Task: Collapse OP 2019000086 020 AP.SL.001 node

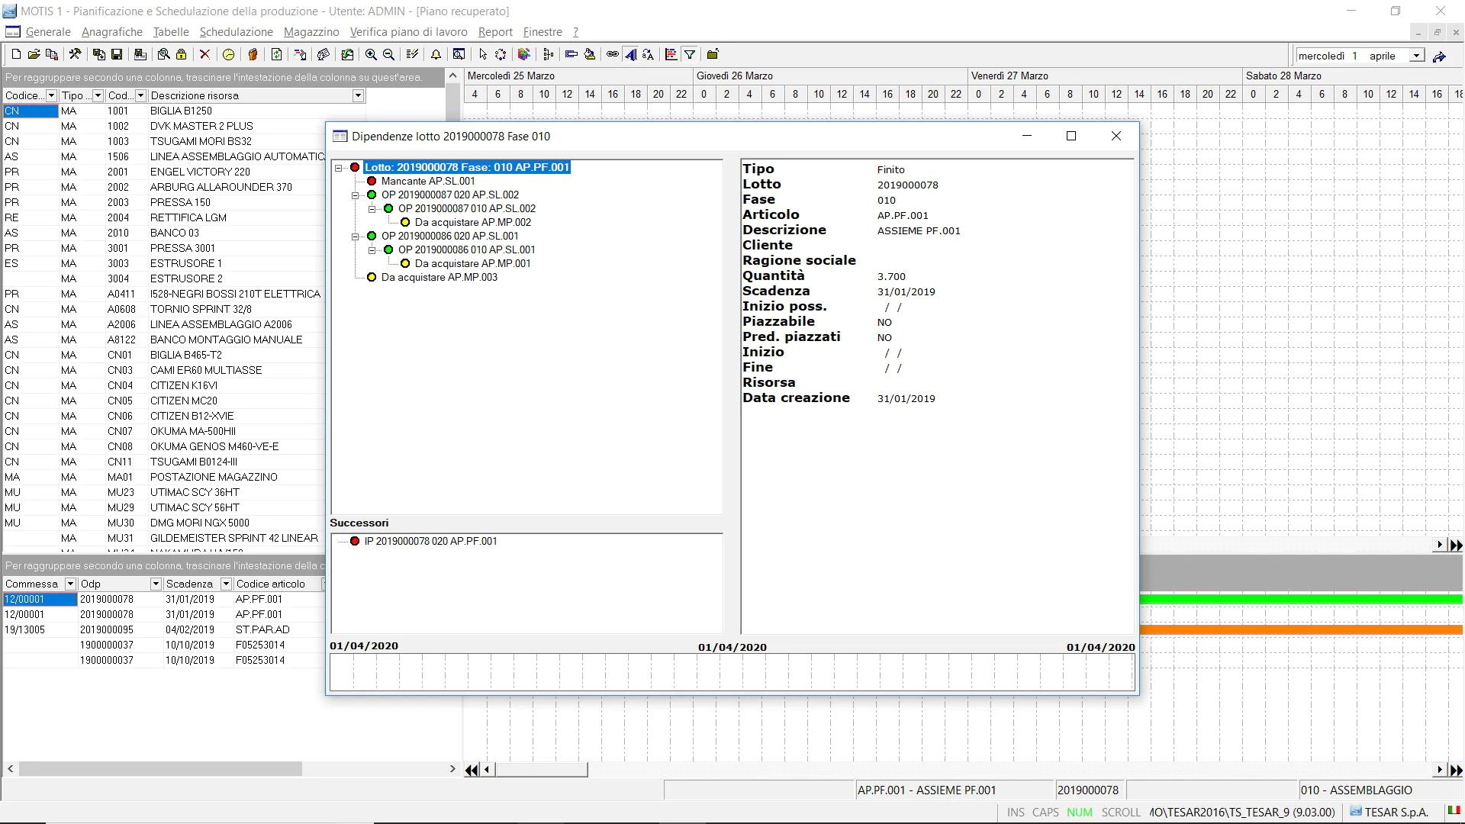Action: pos(356,237)
